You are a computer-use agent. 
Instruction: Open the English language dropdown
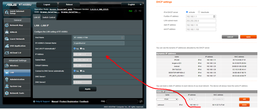[132, 5]
